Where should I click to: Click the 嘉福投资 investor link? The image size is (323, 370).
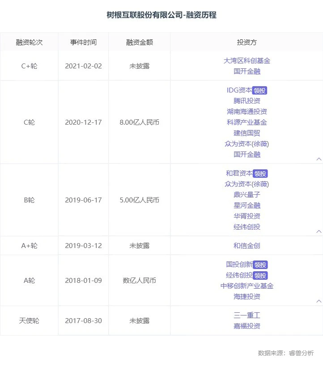pyautogui.click(x=247, y=326)
